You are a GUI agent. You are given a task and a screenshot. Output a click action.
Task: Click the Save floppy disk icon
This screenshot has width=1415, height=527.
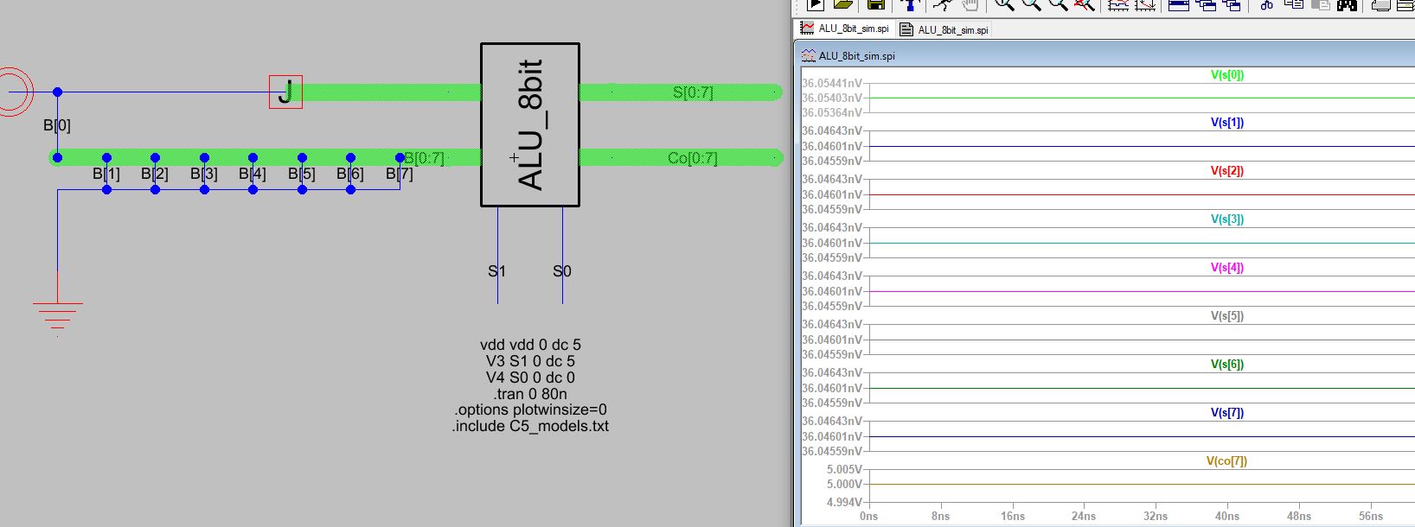point(875,5)
